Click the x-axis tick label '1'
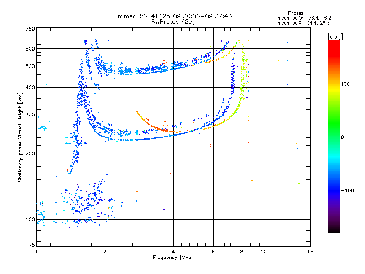The image size is (365, 274). click(x=36, y=252)
